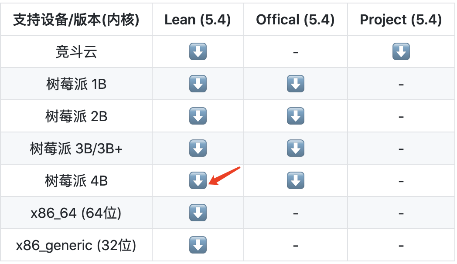457x264 pixels.
Task: Download Lean firmware for 树莓派 2B
Action: pyautogui.click(x=198, y=116)
